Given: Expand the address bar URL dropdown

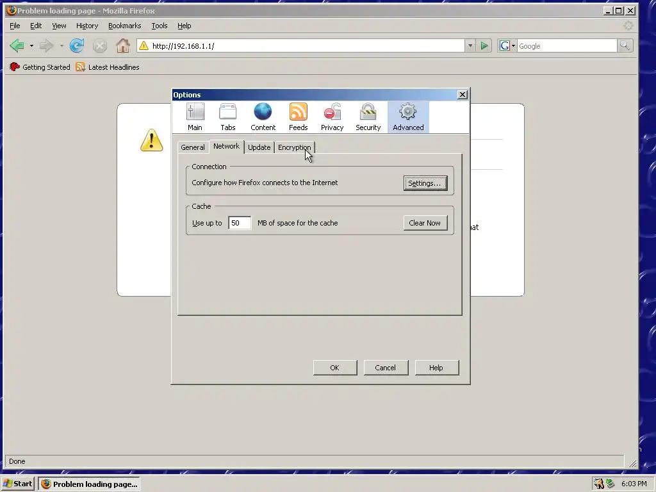Looking at the screenshot, I should pos(470,45).
